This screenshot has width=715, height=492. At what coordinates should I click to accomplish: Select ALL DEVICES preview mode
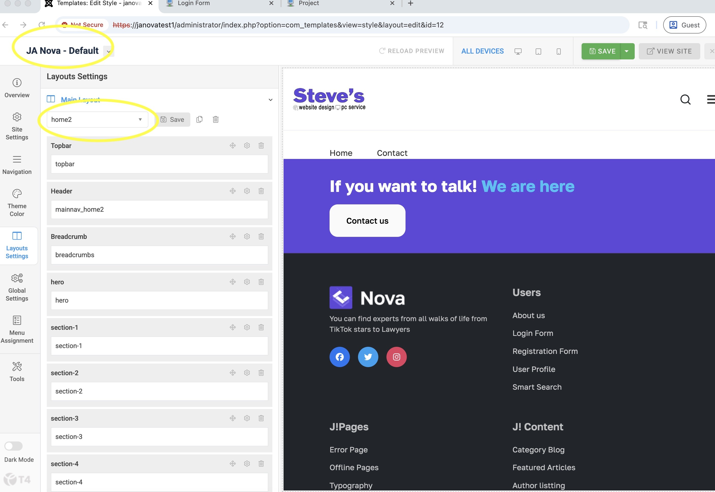(482, 51)
